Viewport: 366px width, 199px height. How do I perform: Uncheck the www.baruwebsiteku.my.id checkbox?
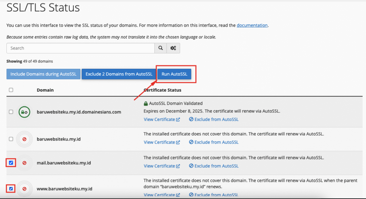coord(11,189)
